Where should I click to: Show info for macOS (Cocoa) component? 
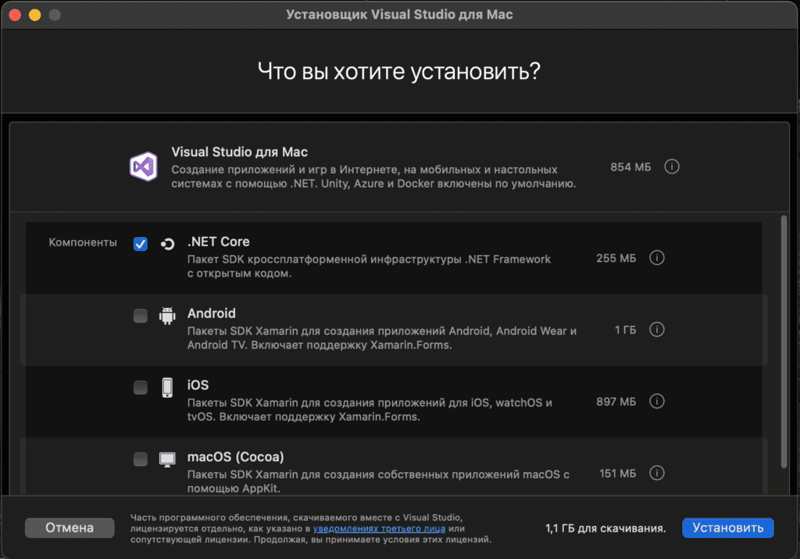pyautogui.click(x=656, y=473)
